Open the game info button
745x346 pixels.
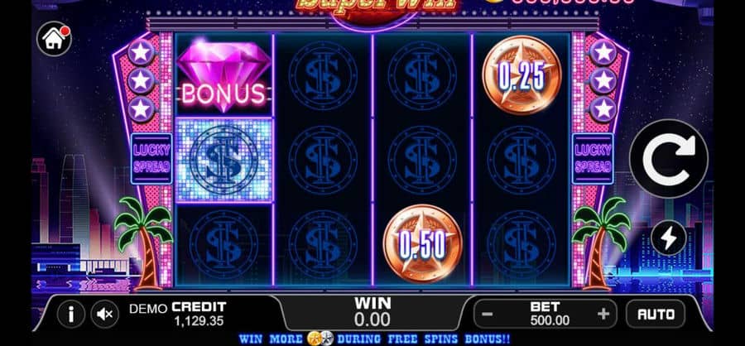pyautogui.click(x=71, y=315)
